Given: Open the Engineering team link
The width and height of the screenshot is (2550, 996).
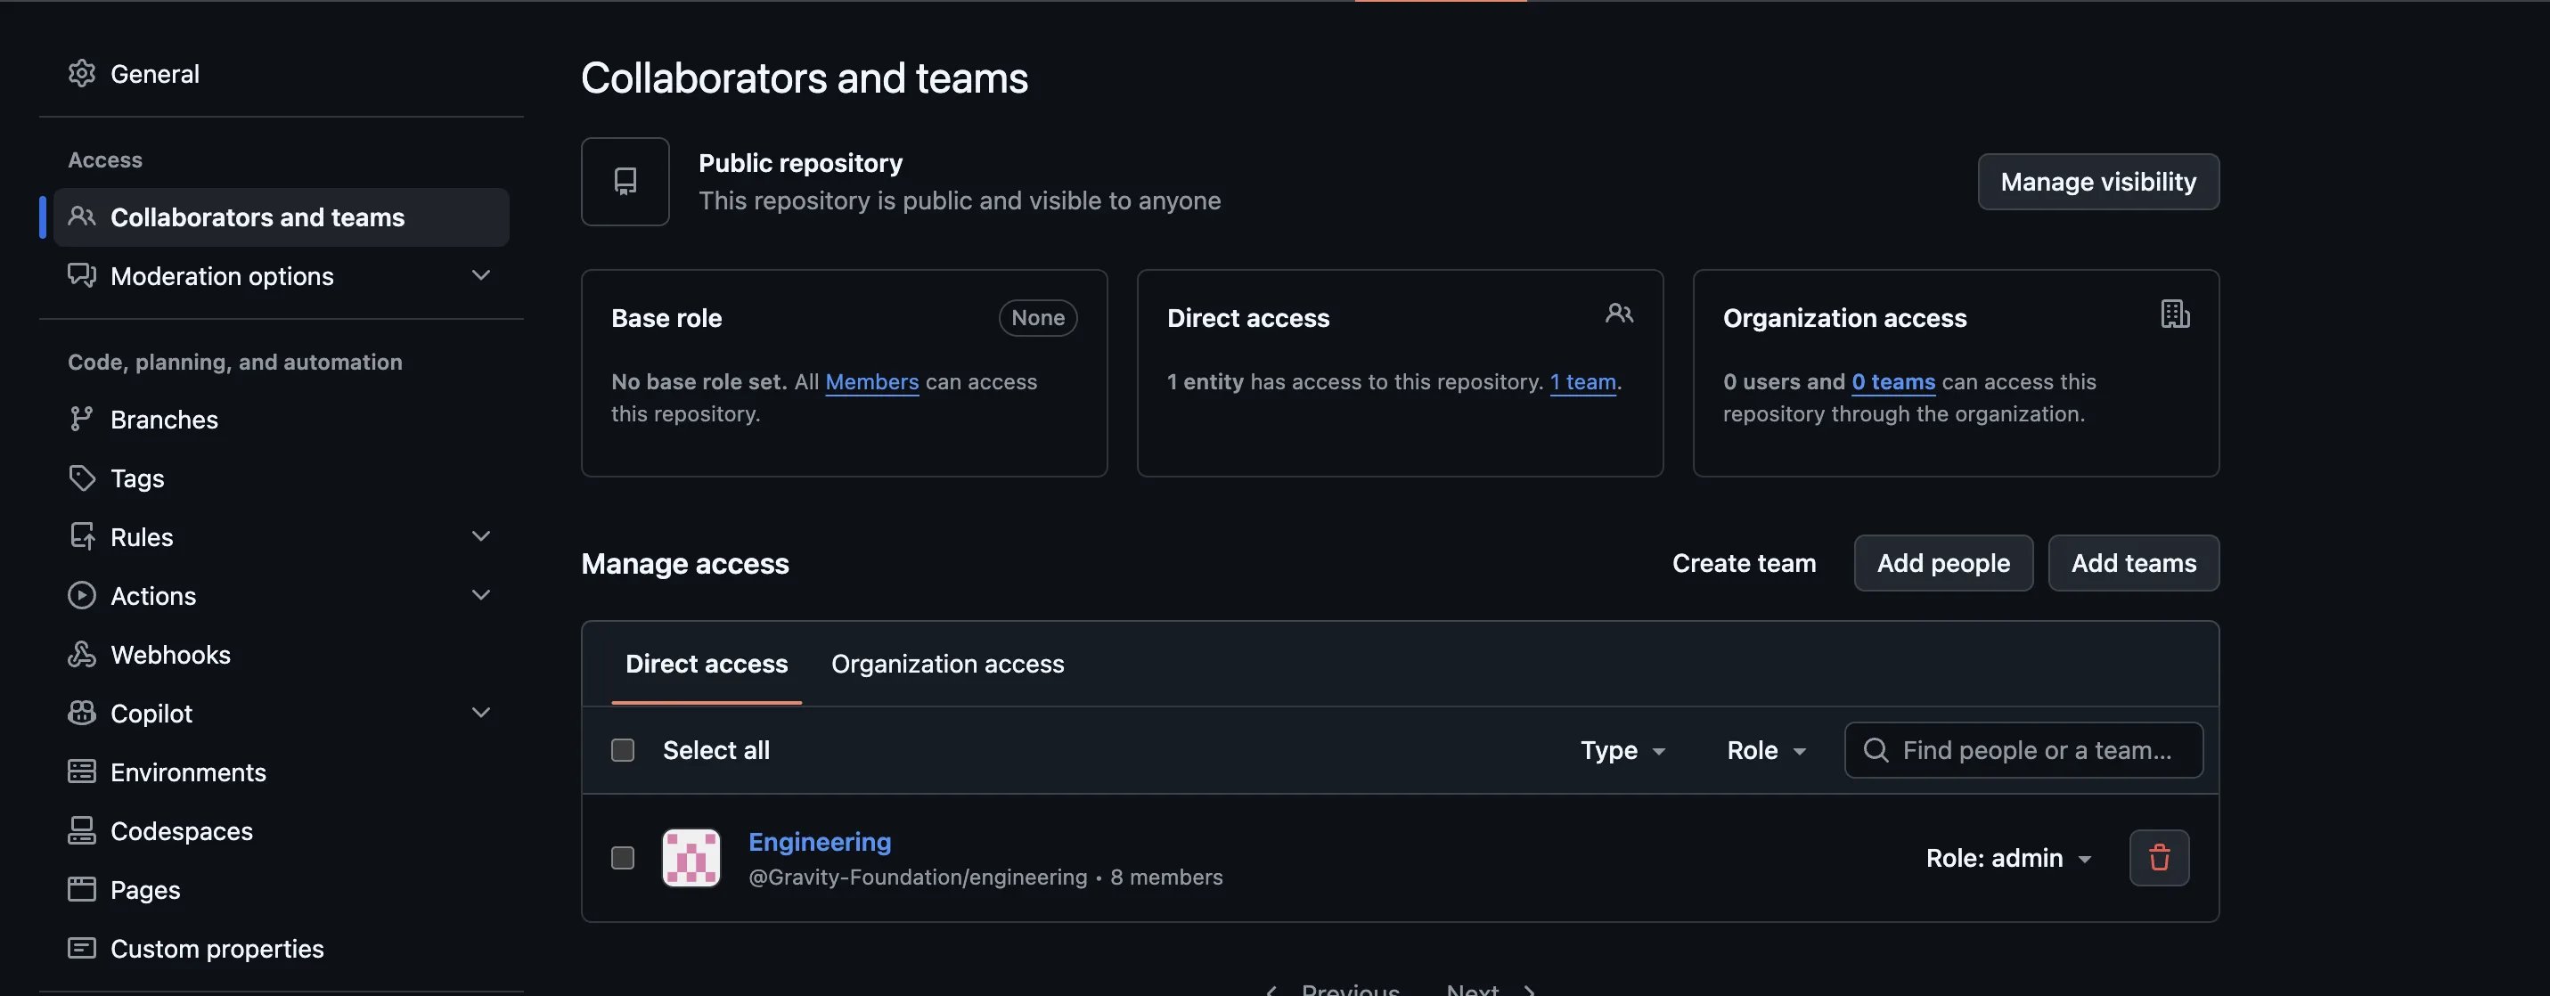Looking at the screenshot, I should click(820, 841).
